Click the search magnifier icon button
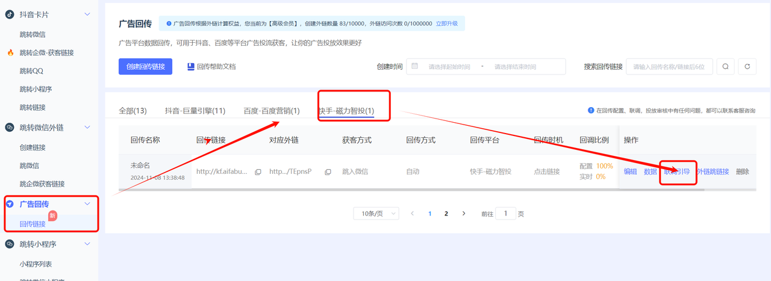 (x=725, y=66)
